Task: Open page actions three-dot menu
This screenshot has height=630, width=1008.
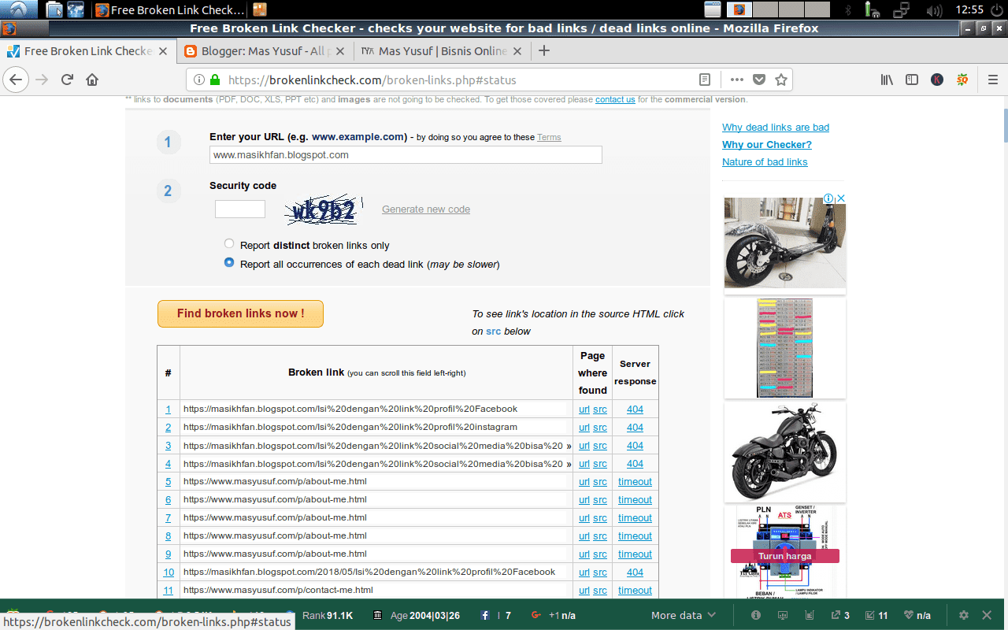Action: [737, 80]
